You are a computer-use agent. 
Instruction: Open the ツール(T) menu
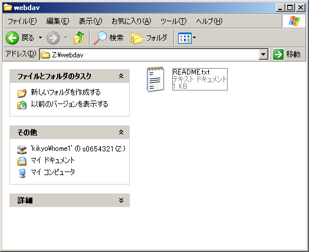click(x=173, y=21)
